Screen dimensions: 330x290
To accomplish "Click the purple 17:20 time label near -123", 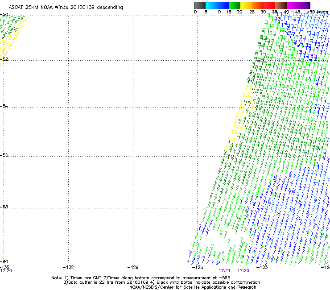I will [243, 271].
